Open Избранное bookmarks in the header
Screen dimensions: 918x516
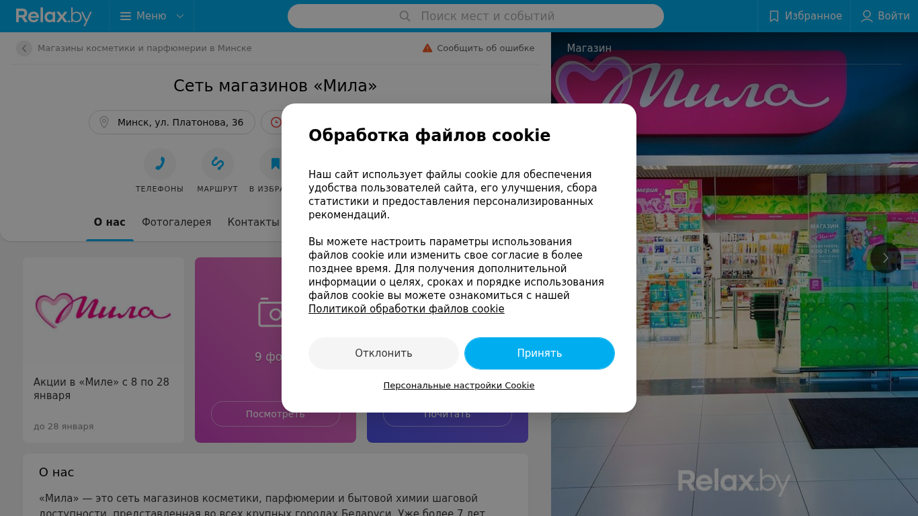coord(804,16)
